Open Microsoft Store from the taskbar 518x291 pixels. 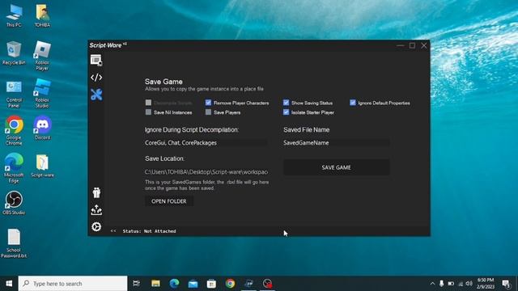[211, 284]
